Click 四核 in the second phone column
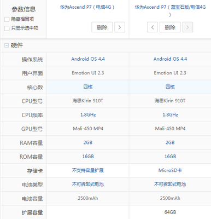This screenshot has height=219, width=211. pos(170,87)
